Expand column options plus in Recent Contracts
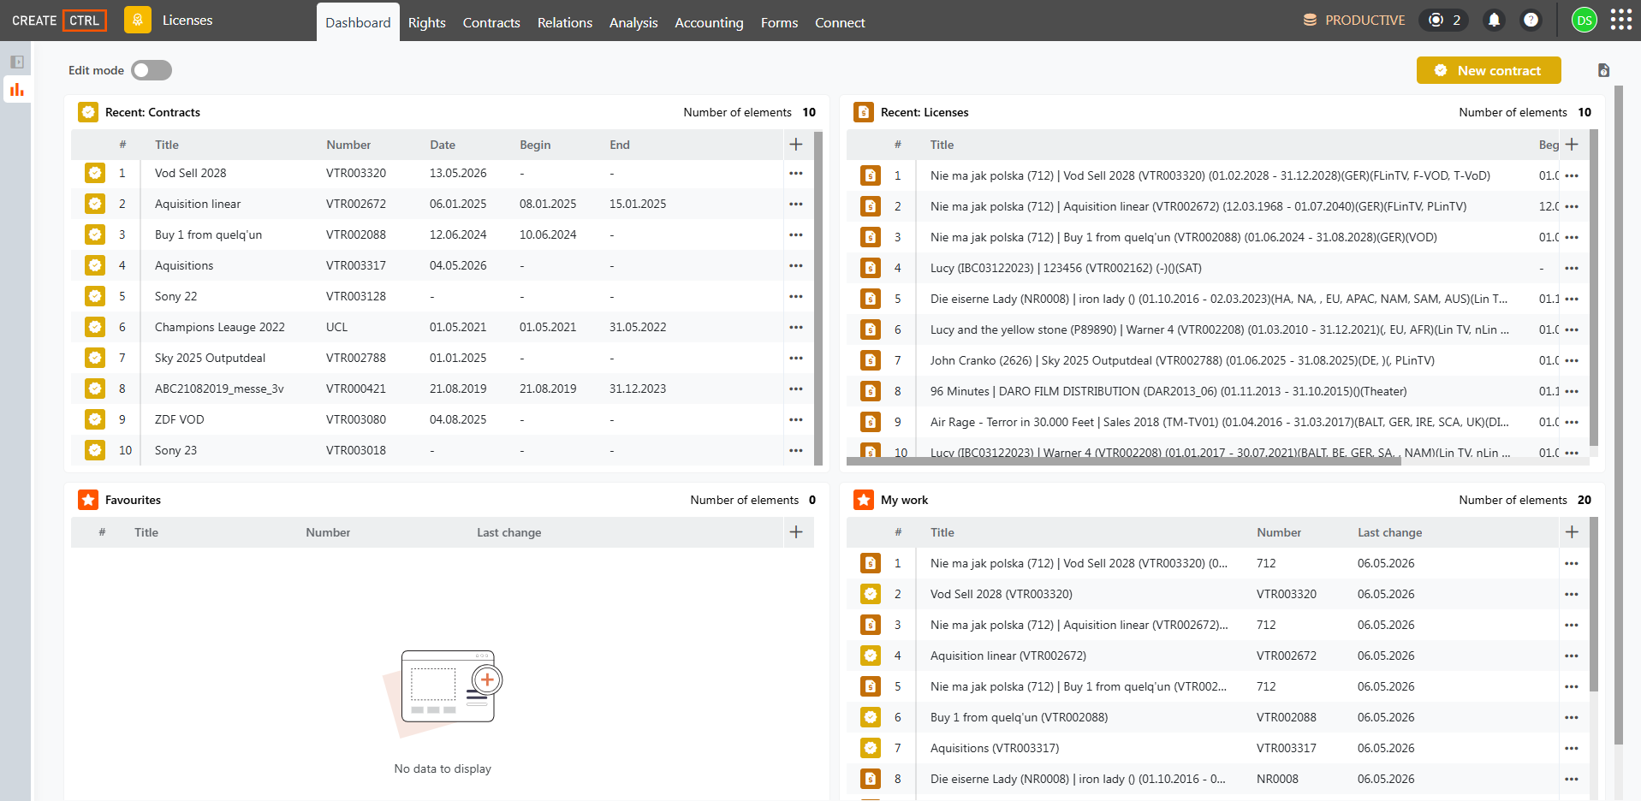 point(796,145)
